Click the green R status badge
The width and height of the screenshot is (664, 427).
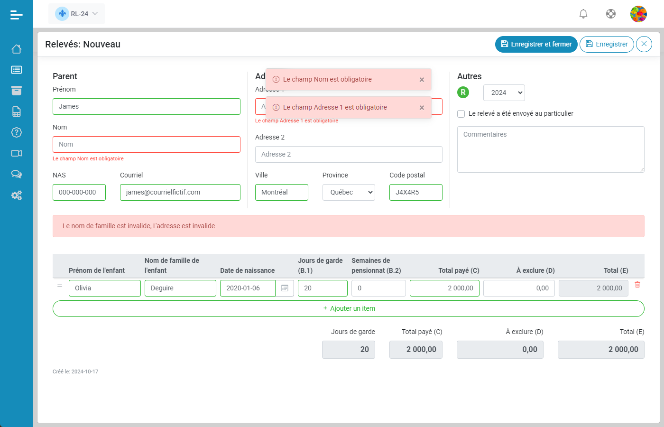click(463, 93)
